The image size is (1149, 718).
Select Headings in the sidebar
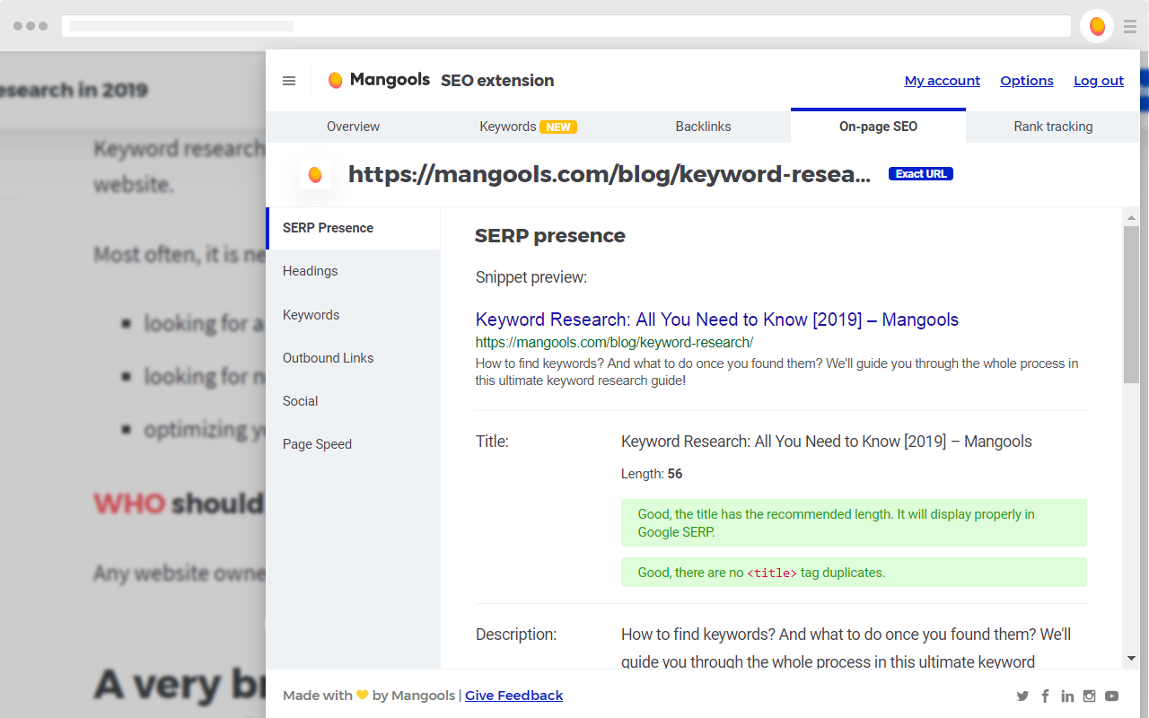(x=310, y=270)
